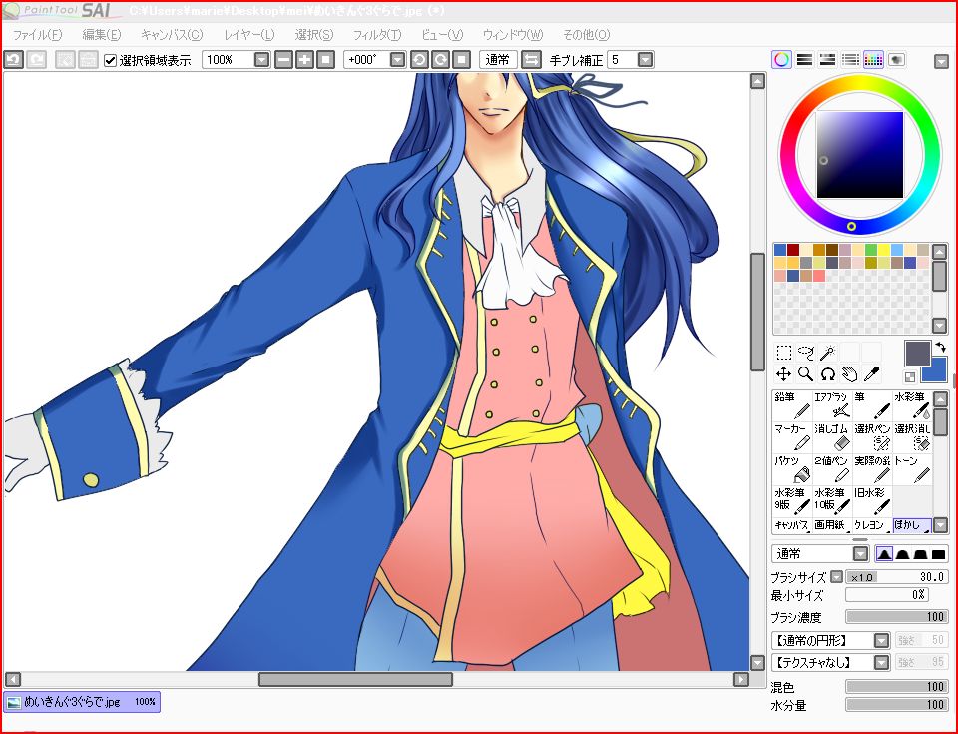The width and height of the screenshot is (958, 734).
Task: Select the hand pan tool
Action: [850, 373]
